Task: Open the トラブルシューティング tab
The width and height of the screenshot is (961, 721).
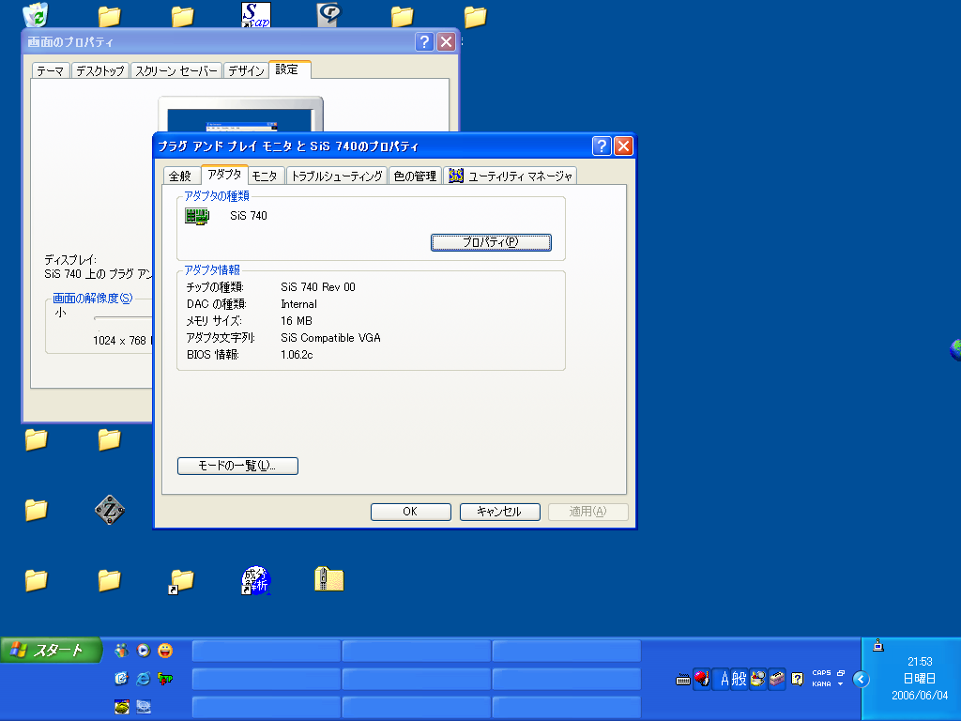Action: pos(336,176)
